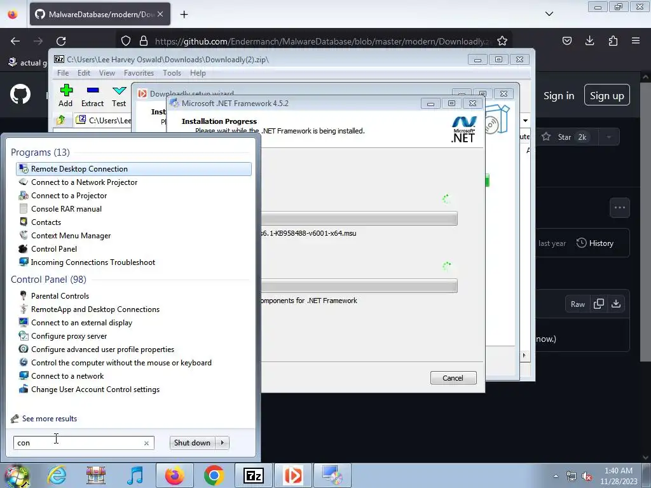Viewport: 651px width, 488px height.
Task: Open 7-Zip Favorites menu
Action: point(139,73)
